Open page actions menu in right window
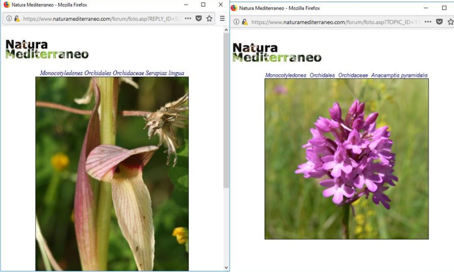Viewport: 454px width, 272px height. [x=428, y=22]
